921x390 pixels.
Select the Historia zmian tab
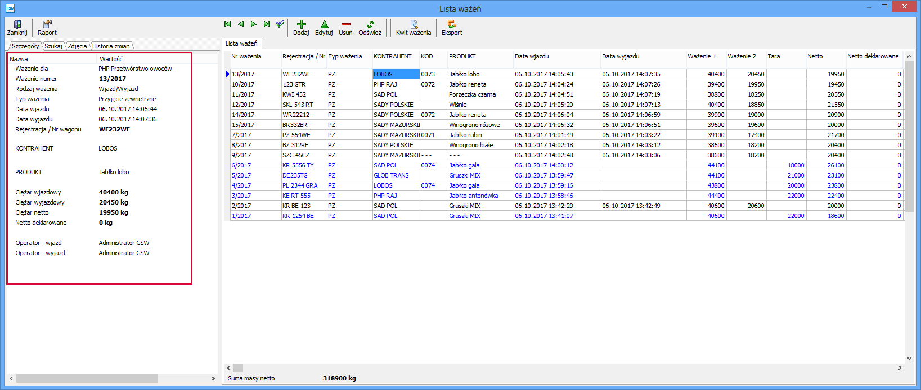click(111, 46)
